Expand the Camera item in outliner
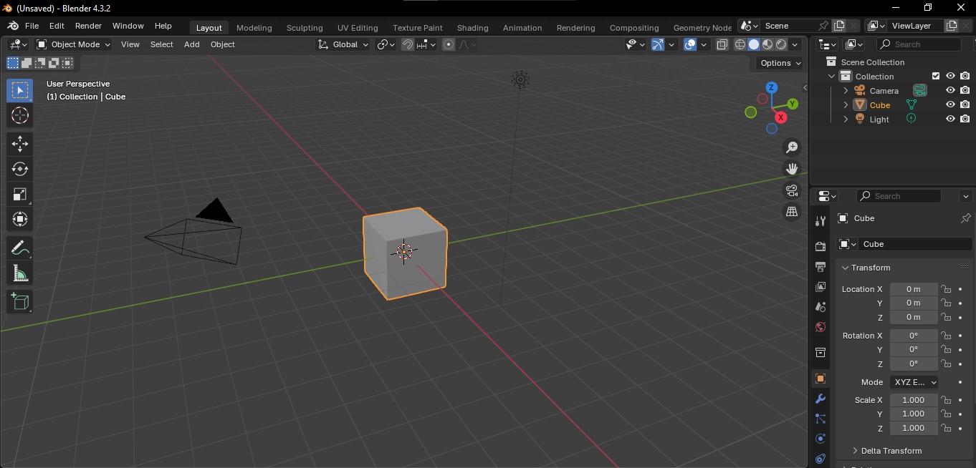Screen dimensions: 976x468 [x=846, y=91]
